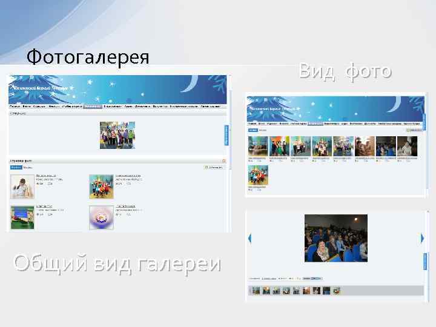436x327 pixels.
Task: Select the orange sixth filmstrip thumbnail
Action: [x=306, y=291]
